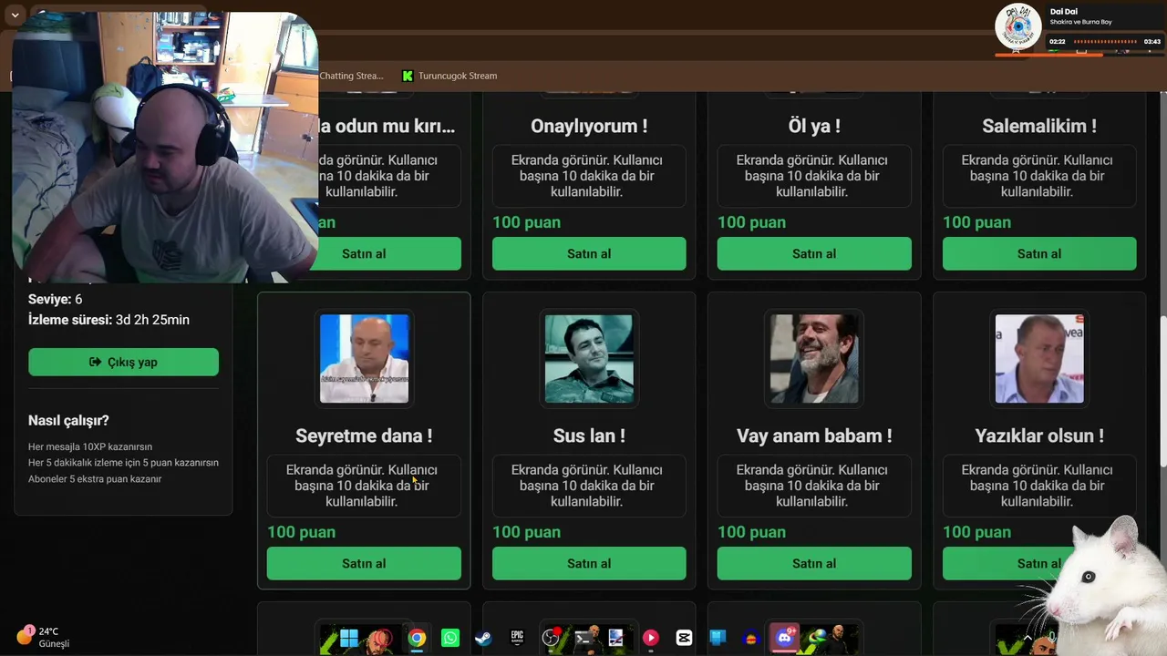Screen dimensions: 1167x656
Task: Click the 'Dai Dai' song title
Action: (x=1063, y=12)
